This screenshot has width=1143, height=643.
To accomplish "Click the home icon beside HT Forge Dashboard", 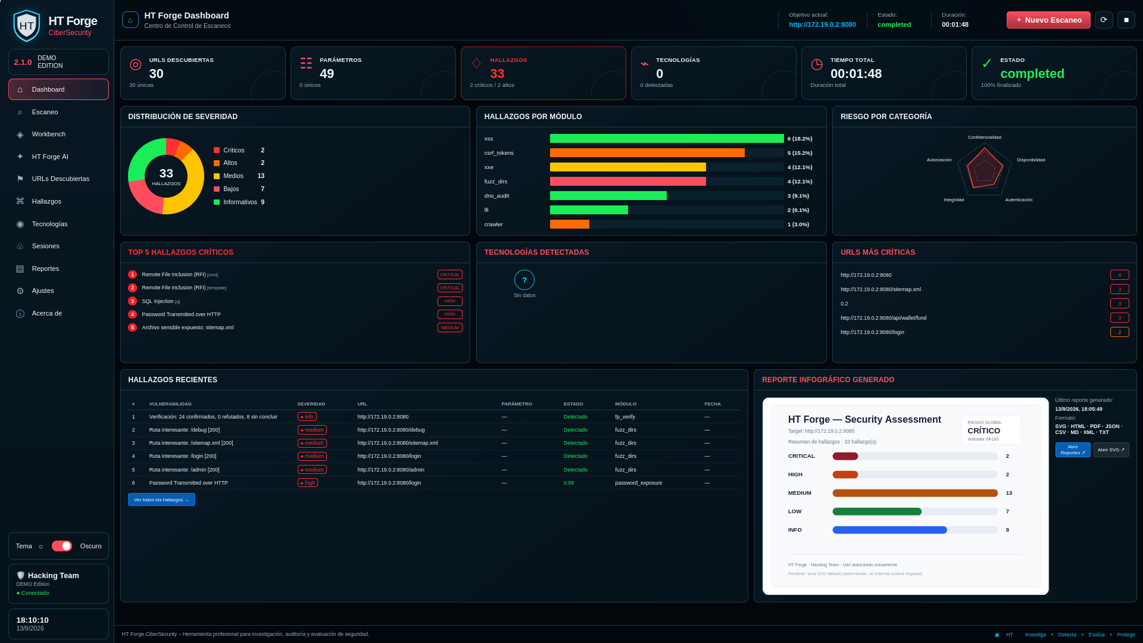I will click(130, 20).
